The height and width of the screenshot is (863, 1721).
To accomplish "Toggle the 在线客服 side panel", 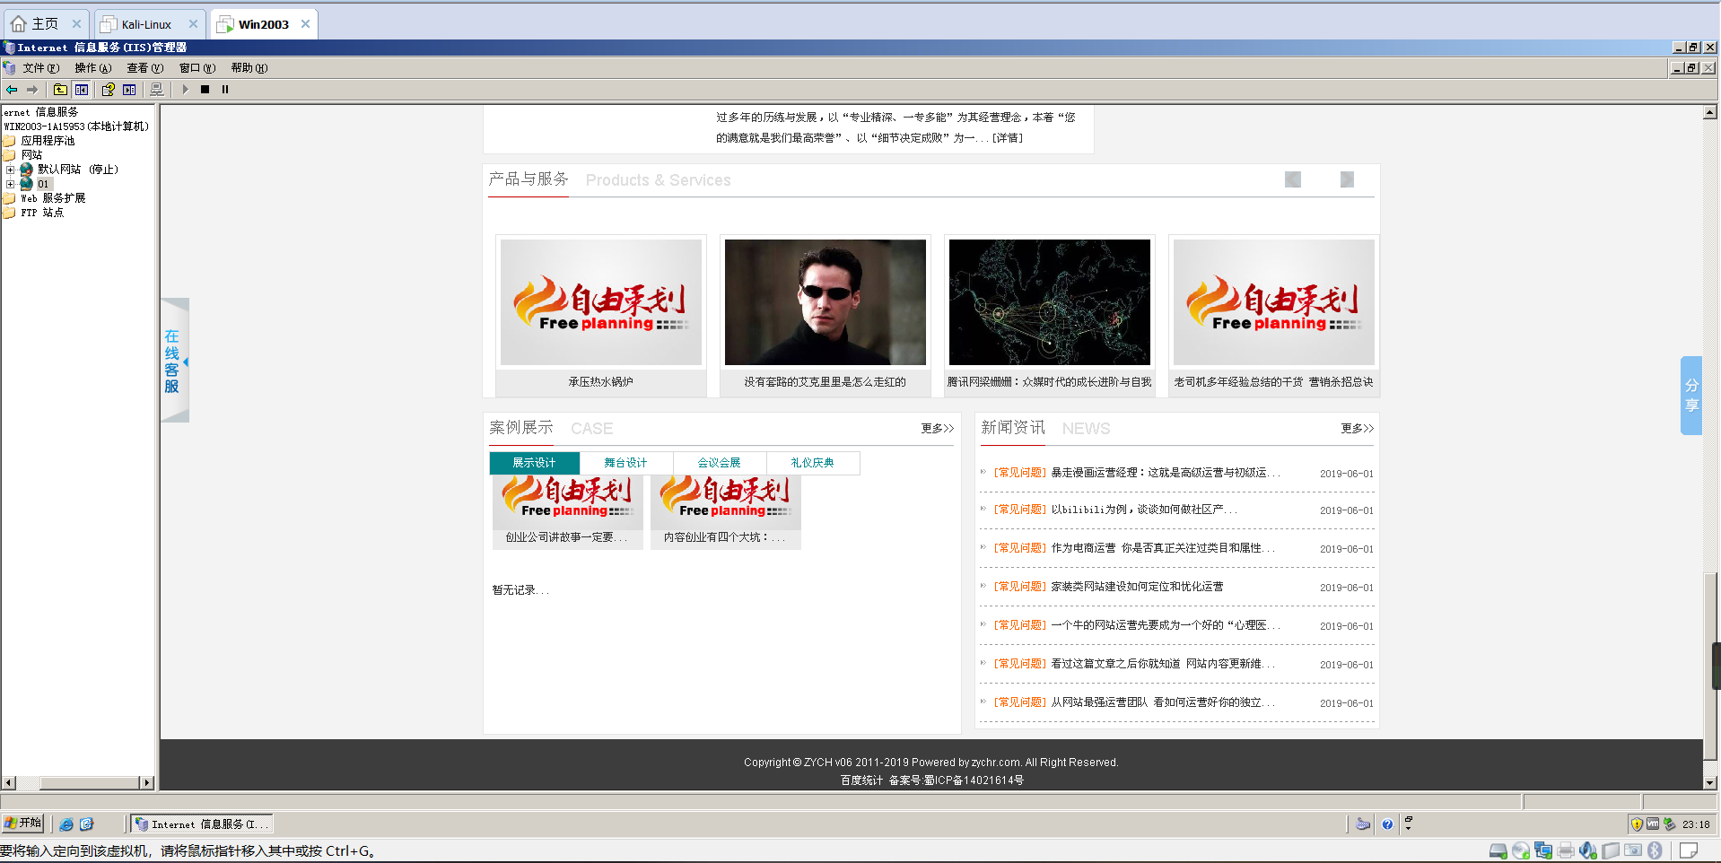I will click(x=174, y=361).
